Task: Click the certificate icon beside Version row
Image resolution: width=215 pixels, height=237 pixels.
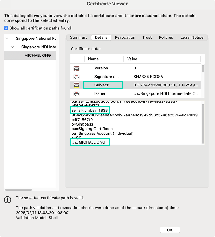Action: pos(76,68)
